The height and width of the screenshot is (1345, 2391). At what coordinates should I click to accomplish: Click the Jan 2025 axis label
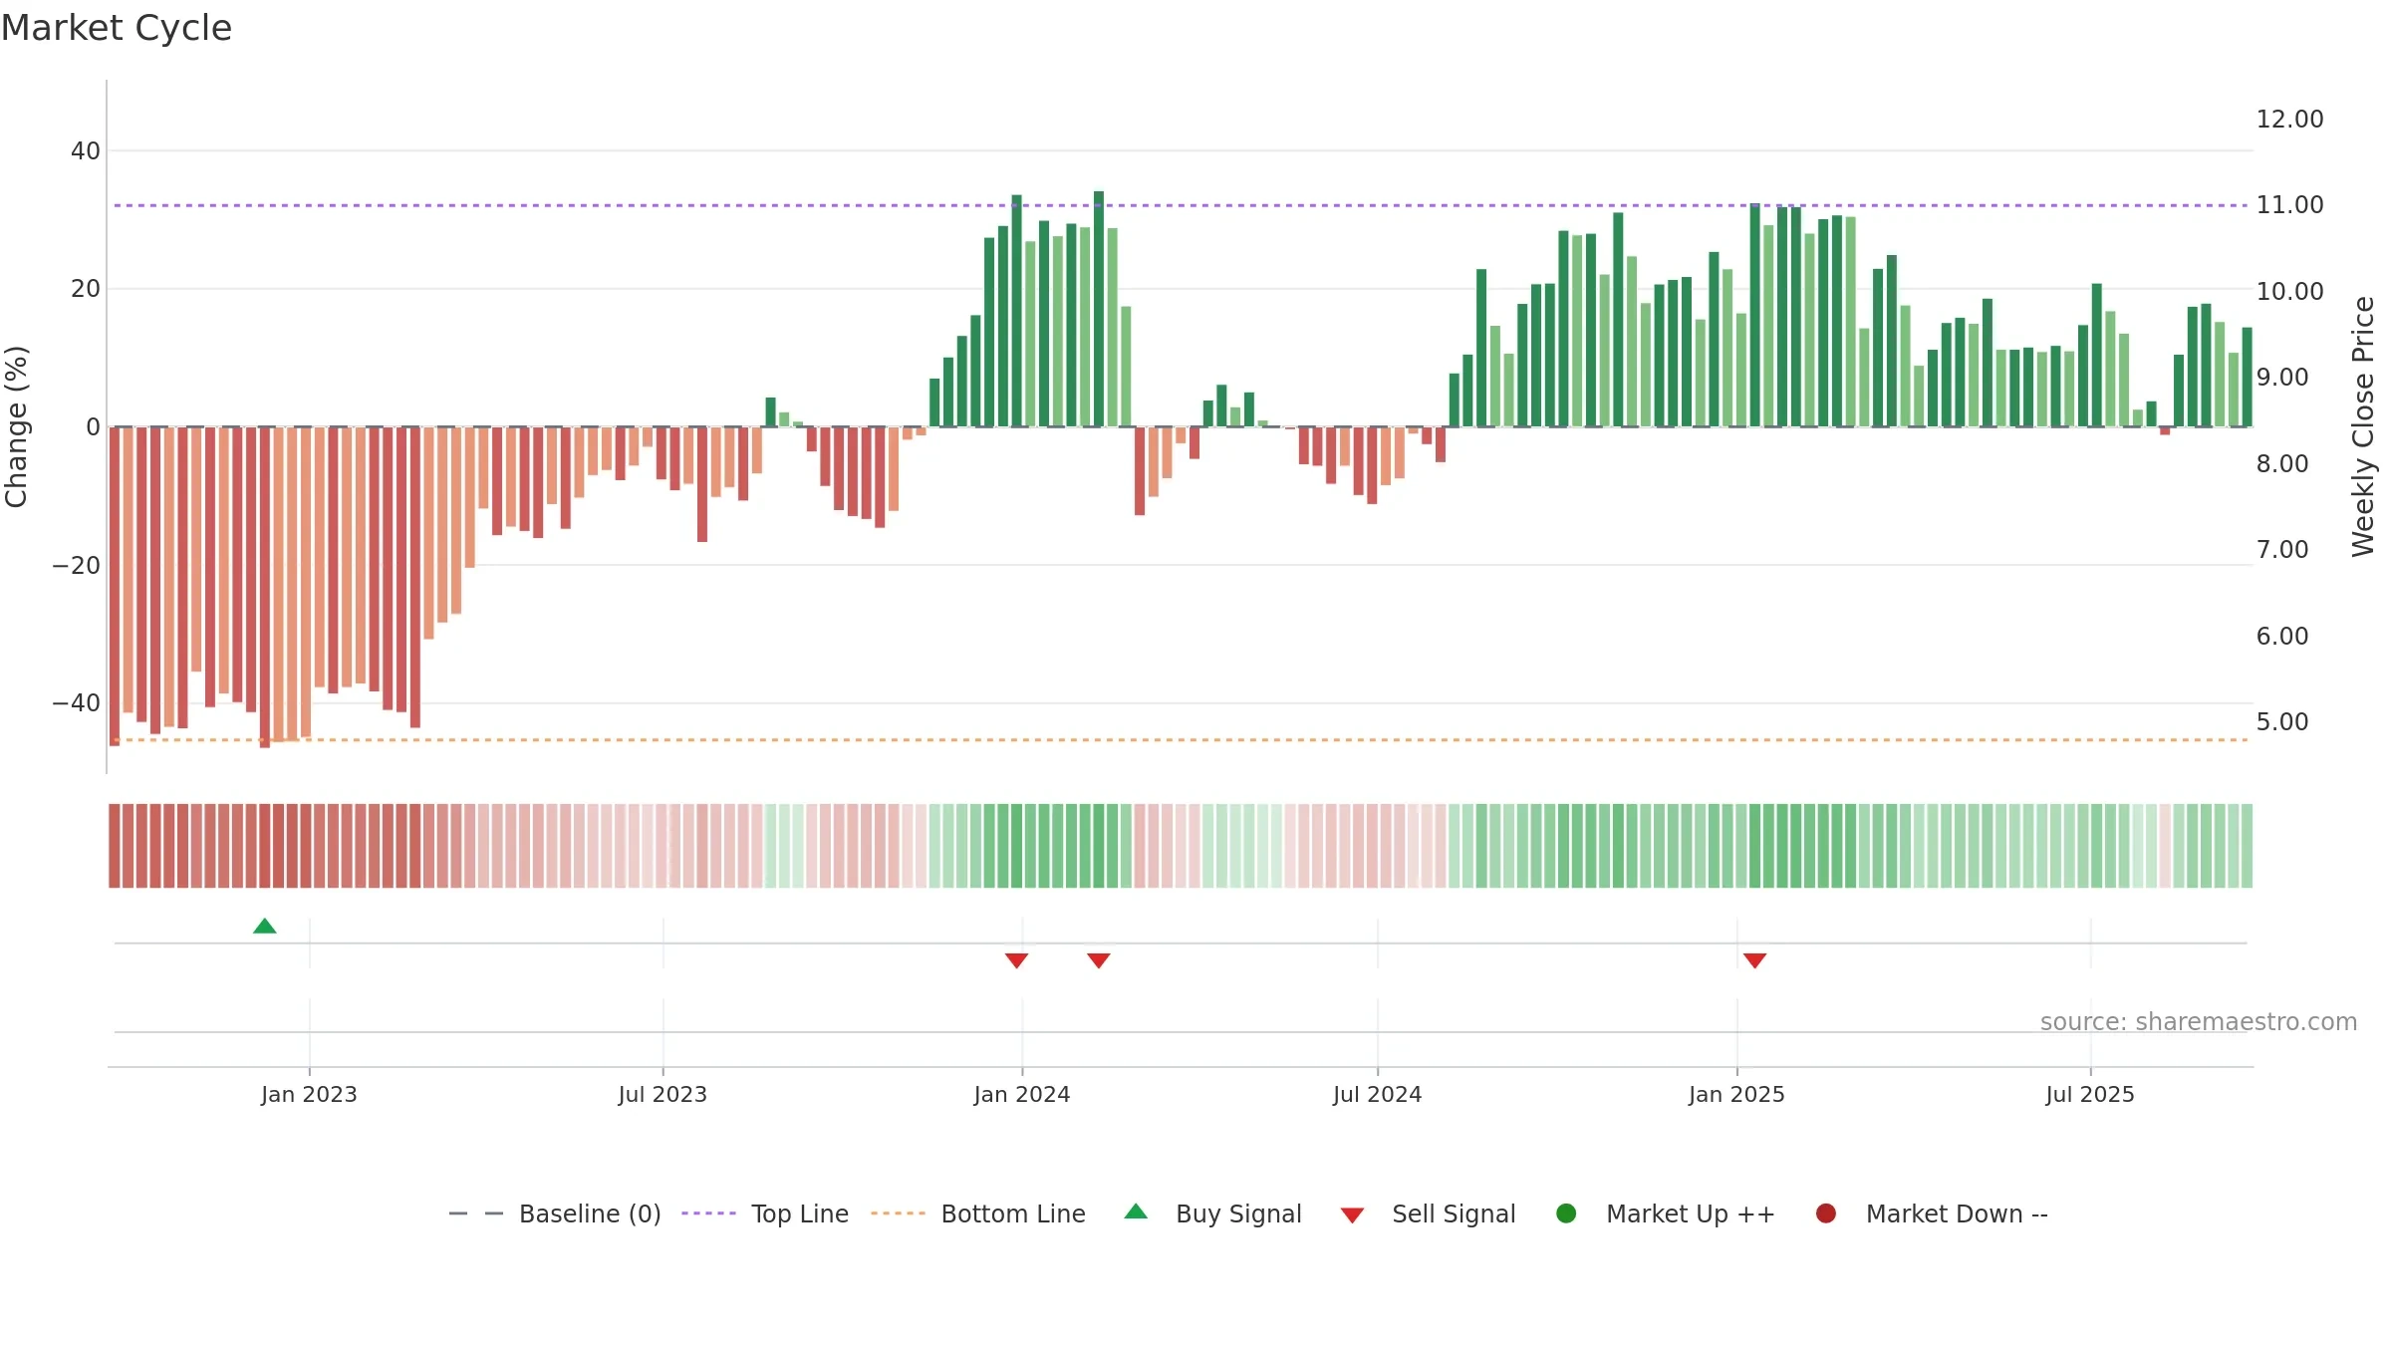coord(1737,1094)
